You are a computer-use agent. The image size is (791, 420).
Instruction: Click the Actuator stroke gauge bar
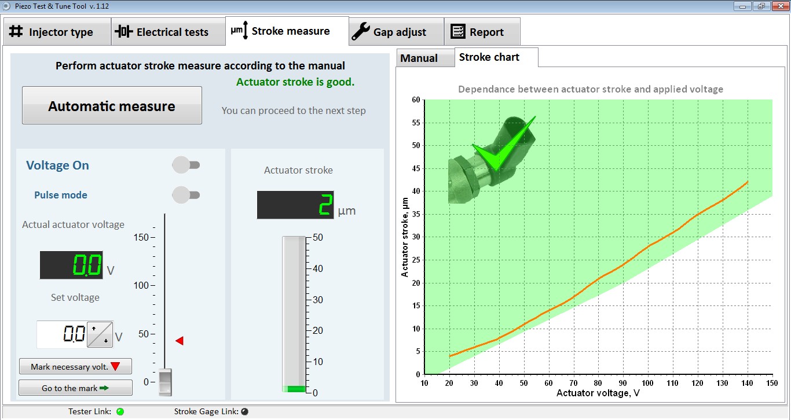click(294, 314)
